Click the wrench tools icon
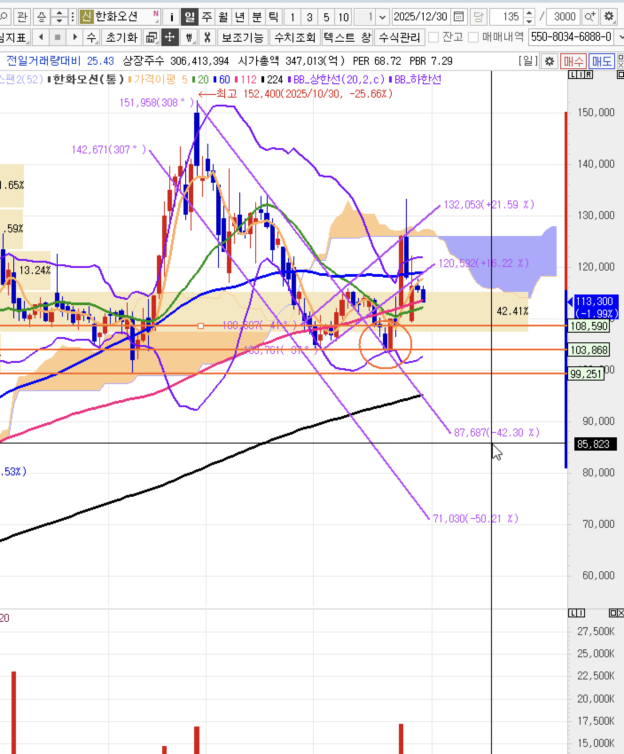The image size is (624, 754). click(207, 37)
